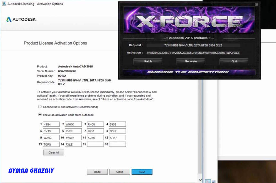
Task: Click activation code field 14 containing FXLZ
Action: 73,144
